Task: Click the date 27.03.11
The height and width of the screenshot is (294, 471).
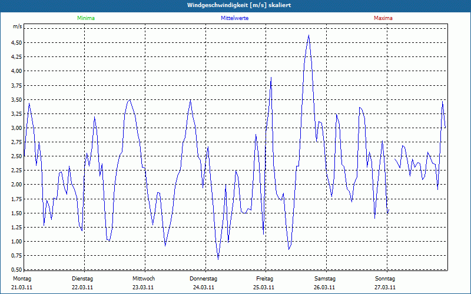Action: [x=385, y=288]
